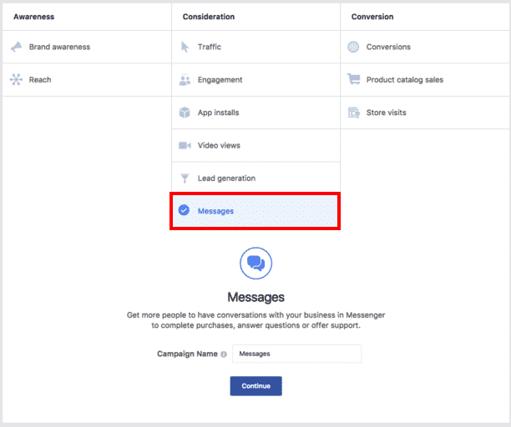Screen dimensions: 511x427
Task: Select the Store visits objective label
Action: (386, 113)
